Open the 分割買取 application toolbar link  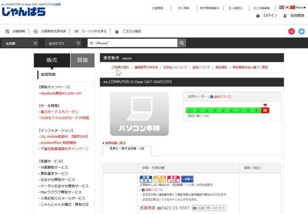53,31
